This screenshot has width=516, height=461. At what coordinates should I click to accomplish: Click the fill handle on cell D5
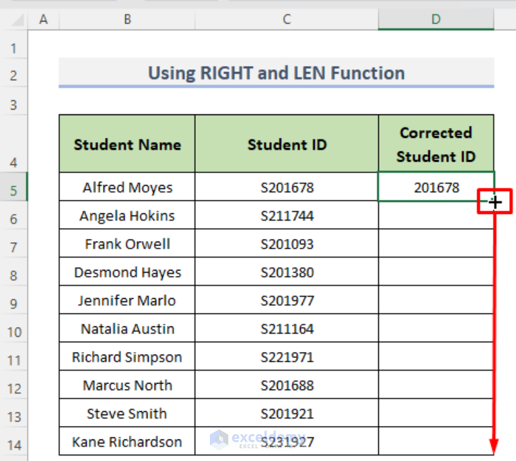coord(494,201)
